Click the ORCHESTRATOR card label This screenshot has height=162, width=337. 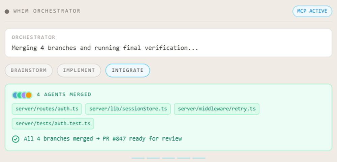click(x=33, y=37)
